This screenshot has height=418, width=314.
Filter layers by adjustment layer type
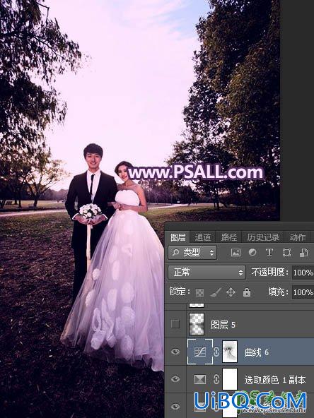click(252, 252)
